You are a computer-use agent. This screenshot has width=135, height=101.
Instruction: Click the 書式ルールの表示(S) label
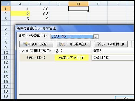[x=33, y=36]
